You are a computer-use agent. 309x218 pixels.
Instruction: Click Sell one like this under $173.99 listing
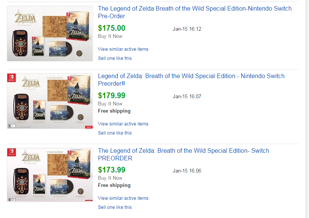tap(115, 207)
